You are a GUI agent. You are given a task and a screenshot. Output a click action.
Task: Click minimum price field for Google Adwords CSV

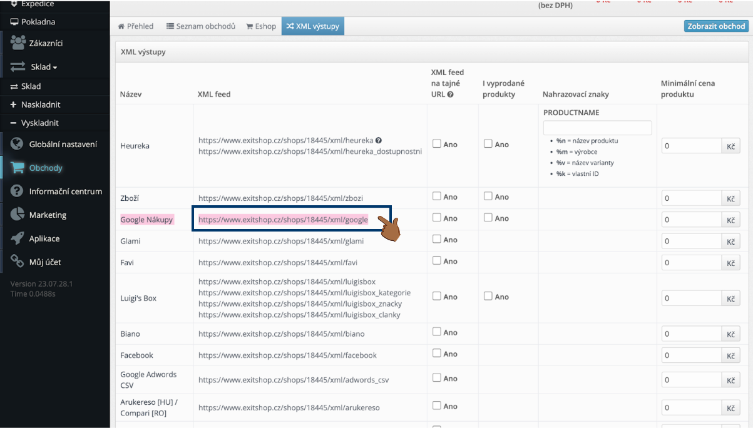pos(692,380)
